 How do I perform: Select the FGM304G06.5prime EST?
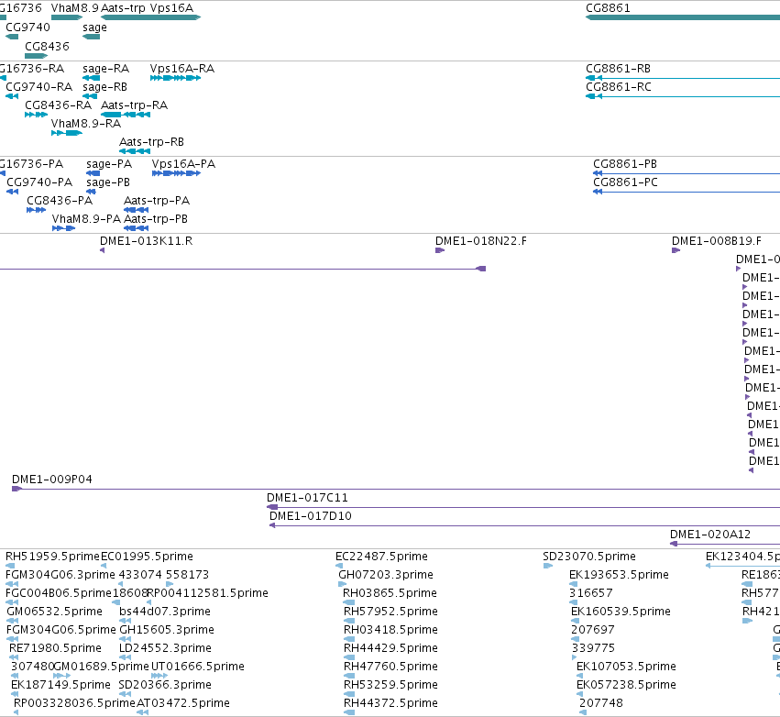point(13,640)
